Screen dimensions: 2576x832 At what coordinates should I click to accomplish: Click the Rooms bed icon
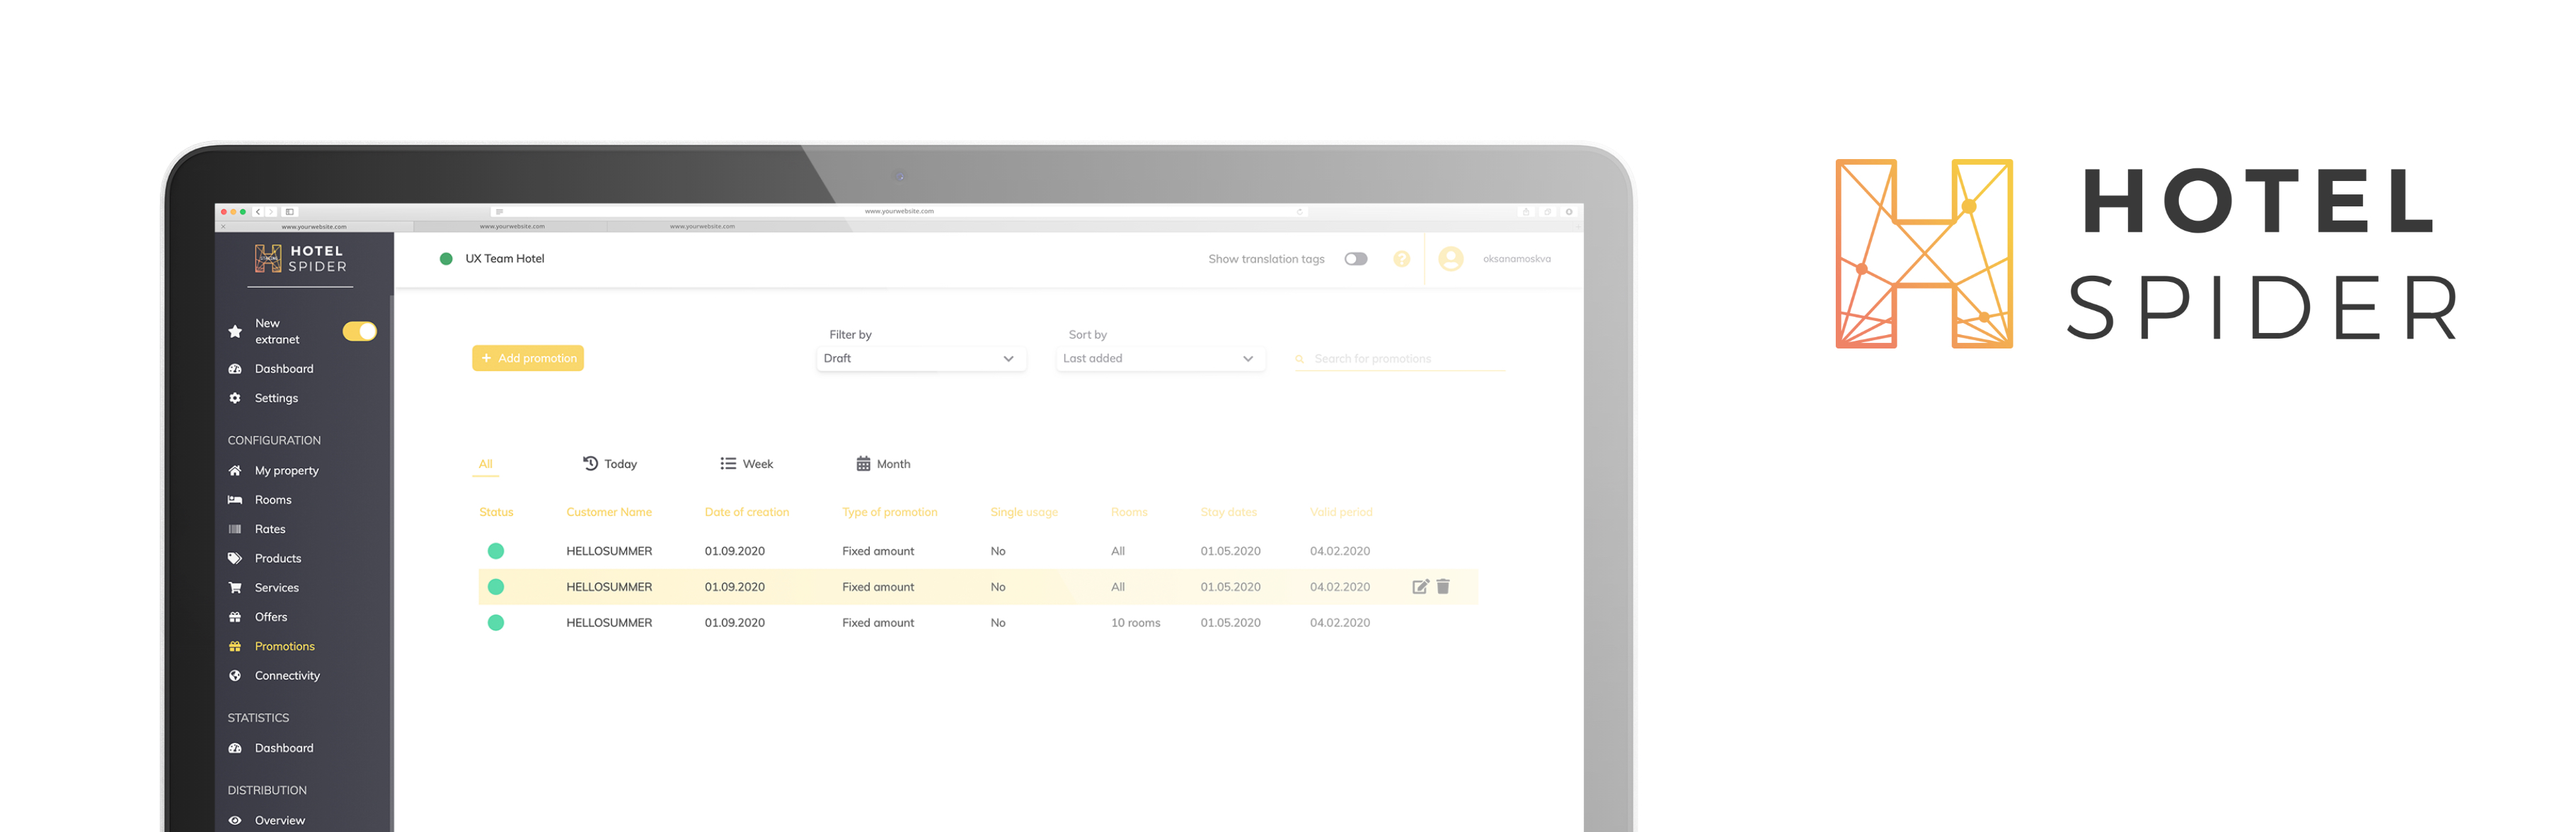coord(235,499)
